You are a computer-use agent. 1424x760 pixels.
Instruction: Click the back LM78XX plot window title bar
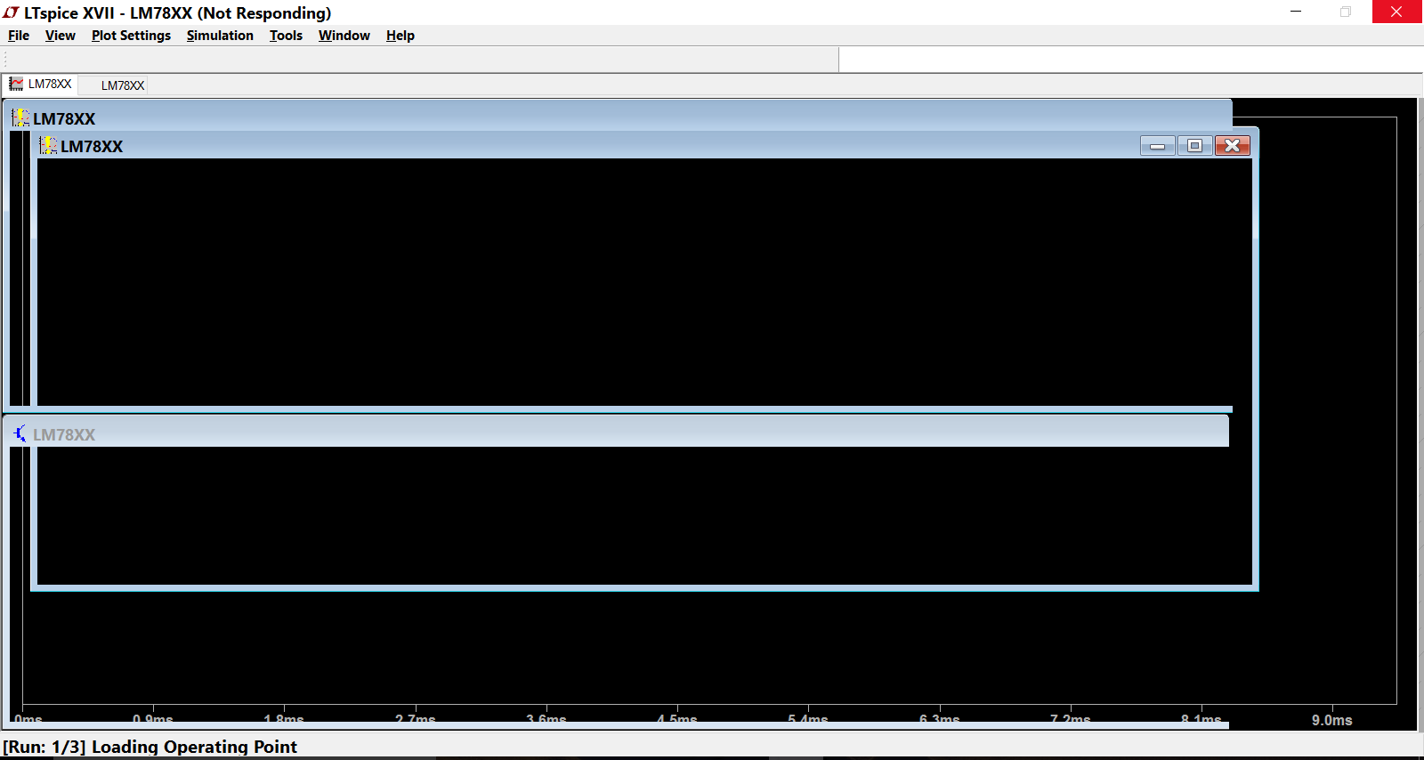619,116
